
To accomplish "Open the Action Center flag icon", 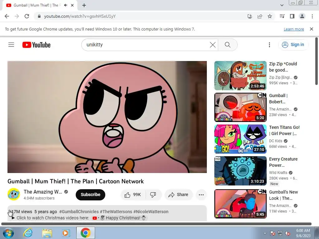I will coord(272,233).
